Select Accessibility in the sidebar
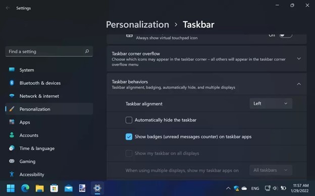Screen dimensions: 315x196 [49, 174]
